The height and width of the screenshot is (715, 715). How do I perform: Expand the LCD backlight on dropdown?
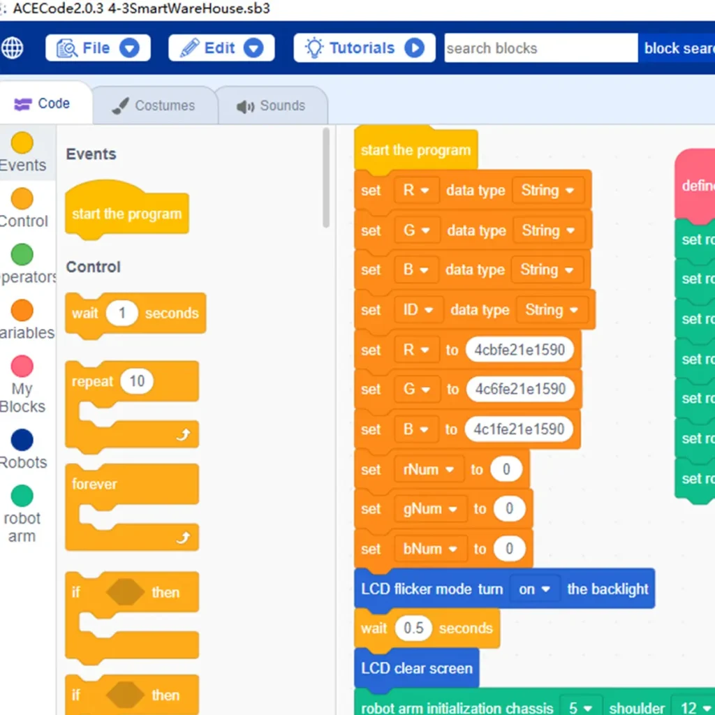tap(535, 589)
